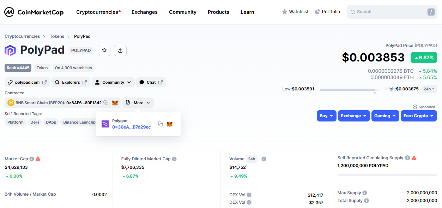Click the $0.003853 price value
This screenshot has height=208, width=442.
click(373, 57)
